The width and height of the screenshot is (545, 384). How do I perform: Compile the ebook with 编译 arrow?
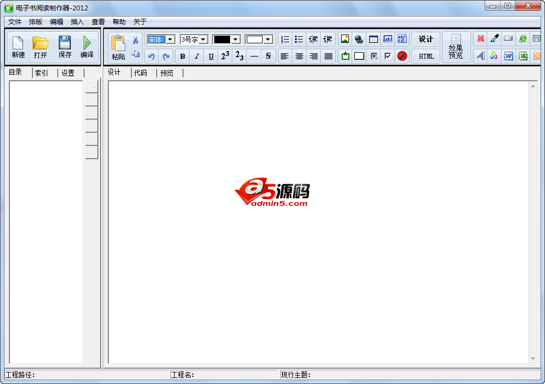click(87, 47)
